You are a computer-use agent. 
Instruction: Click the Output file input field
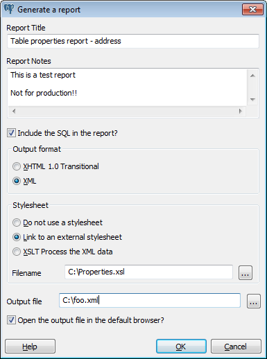click(150, 300)
